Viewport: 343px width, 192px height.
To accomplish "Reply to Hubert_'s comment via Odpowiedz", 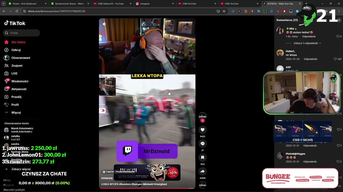I will point(310,59).
